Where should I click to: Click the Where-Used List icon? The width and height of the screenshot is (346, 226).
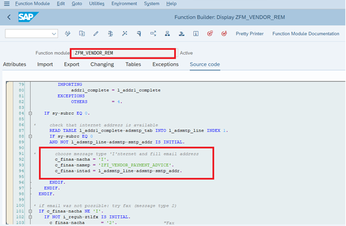[153, 33]
